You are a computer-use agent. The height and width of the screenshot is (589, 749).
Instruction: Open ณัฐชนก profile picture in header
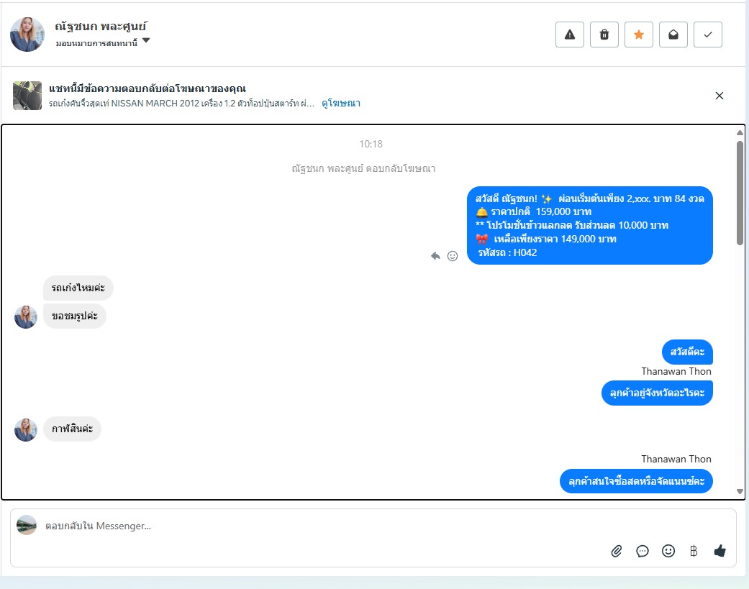(27, 35)
